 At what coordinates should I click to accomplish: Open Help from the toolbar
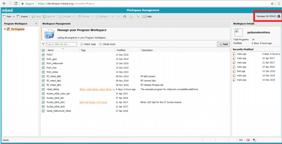[147, 16]
